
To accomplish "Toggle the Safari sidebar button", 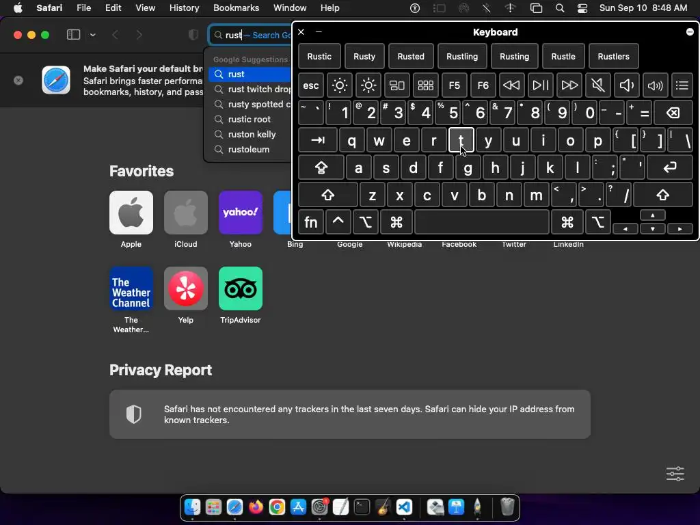I will pyautogui.click(x=73, y=35).
